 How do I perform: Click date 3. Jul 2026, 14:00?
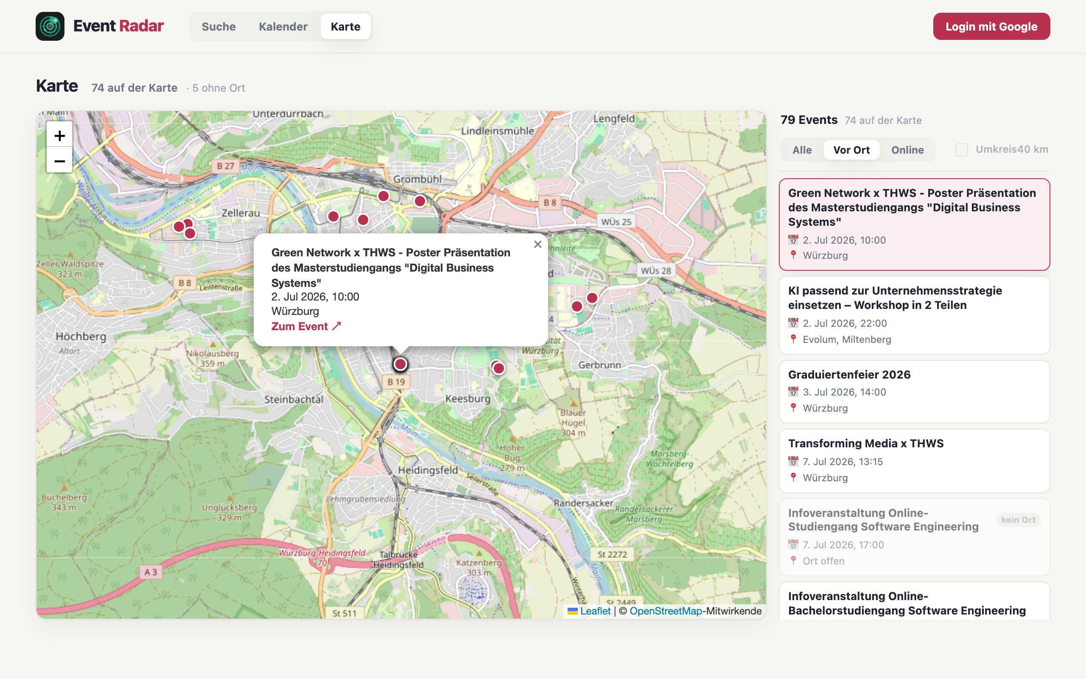click(x=844, y=392)
